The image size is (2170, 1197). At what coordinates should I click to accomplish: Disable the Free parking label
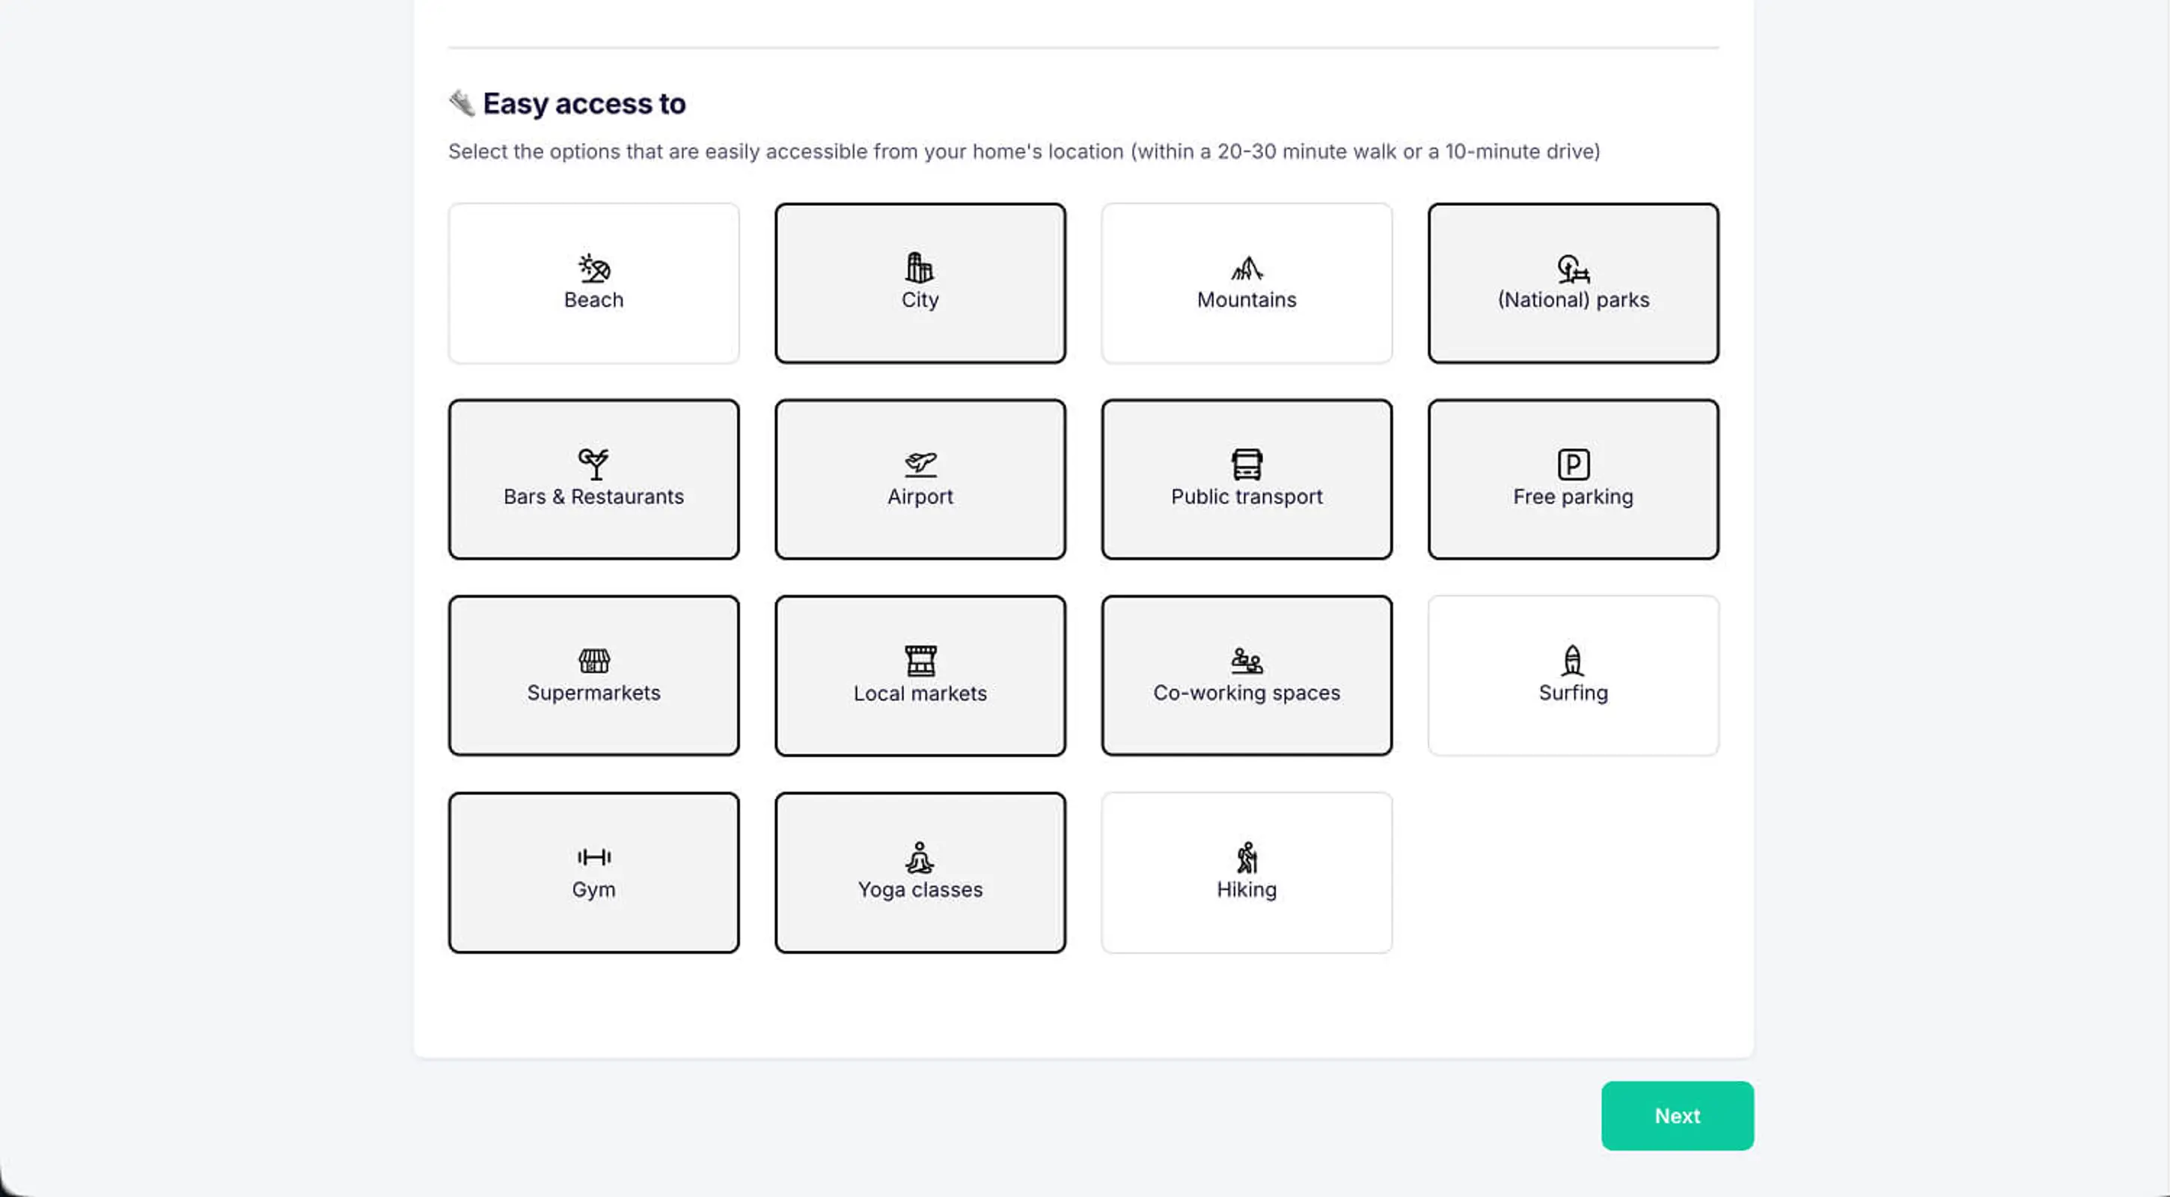point(1573,497)
